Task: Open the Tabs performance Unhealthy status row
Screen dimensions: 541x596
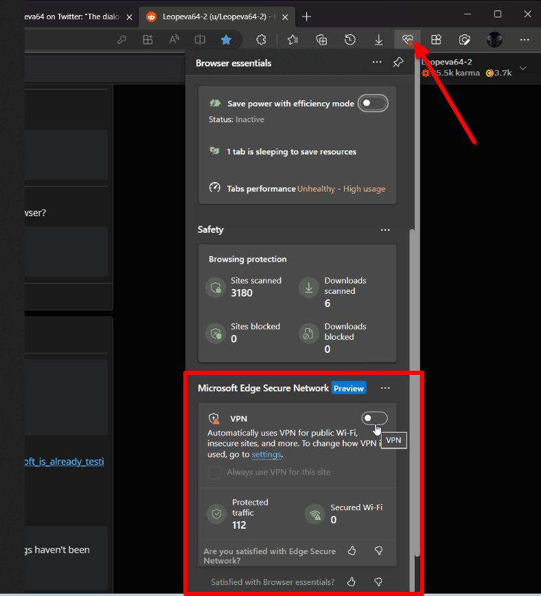Action: pyautogui.click(x=297, y=189)
